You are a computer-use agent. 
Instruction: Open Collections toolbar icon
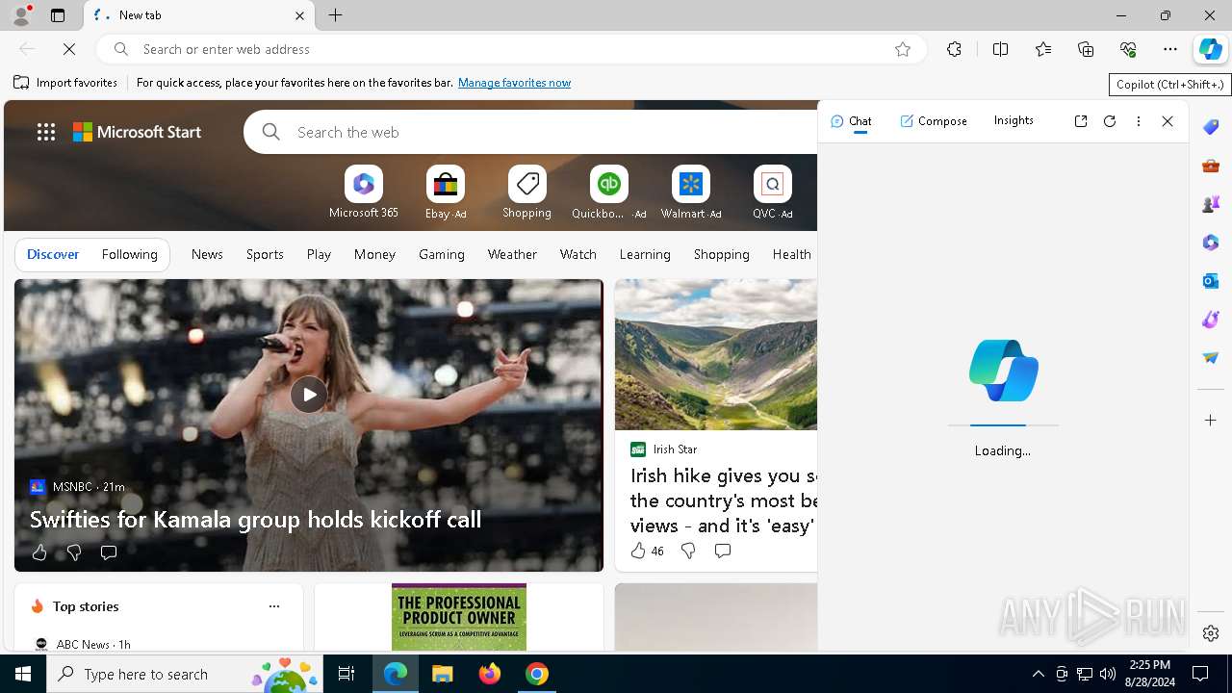click(x=1086, y=49)
